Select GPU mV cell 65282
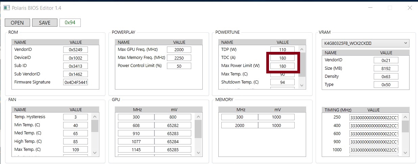418x164 pixels. pyautogui.click(x=173, y=125)
